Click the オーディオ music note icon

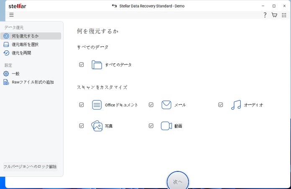236,105
